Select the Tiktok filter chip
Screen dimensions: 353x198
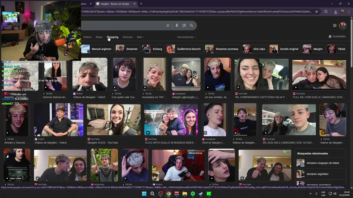pos(337,49)
